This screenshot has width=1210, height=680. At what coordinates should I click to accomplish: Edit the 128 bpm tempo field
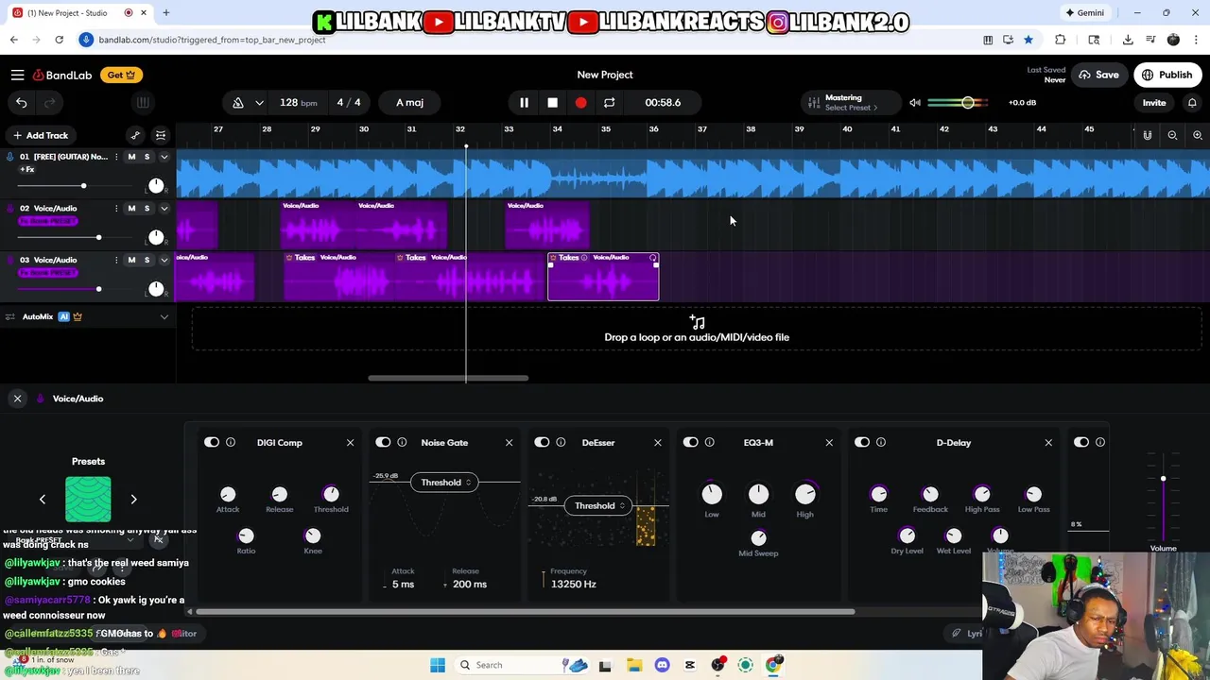click(x=299, y=102)
